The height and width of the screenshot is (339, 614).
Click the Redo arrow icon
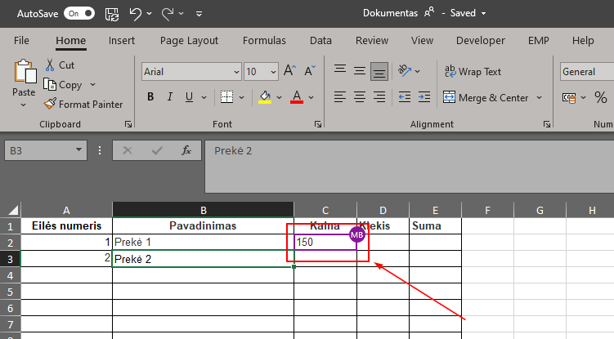tap(168, 14)
